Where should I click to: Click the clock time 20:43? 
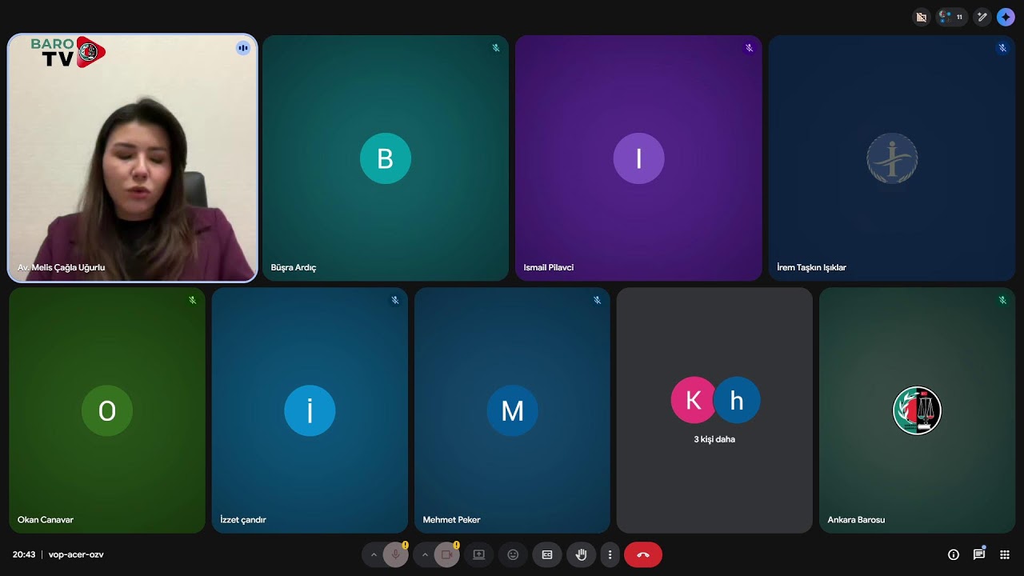click(x=24, y=554)
